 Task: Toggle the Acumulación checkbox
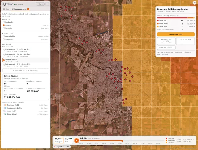[4, 36]
